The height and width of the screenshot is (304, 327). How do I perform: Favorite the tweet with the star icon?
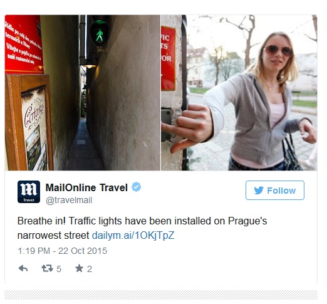click(x=79, y=268)
